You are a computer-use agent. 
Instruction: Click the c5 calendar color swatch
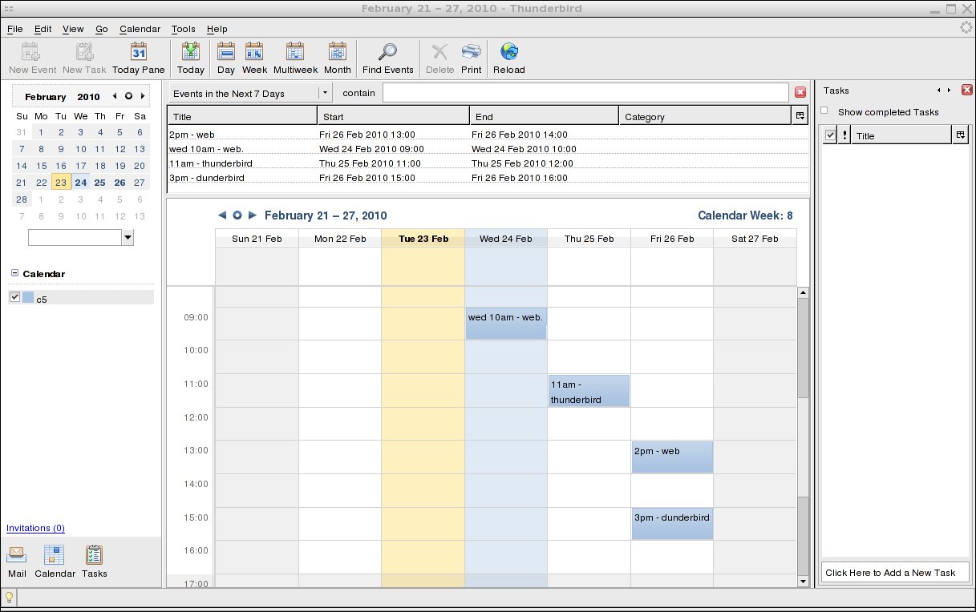coord(28,298)
